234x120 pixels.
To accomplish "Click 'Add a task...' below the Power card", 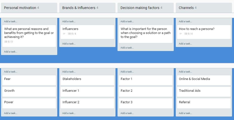I will [11, 113].
